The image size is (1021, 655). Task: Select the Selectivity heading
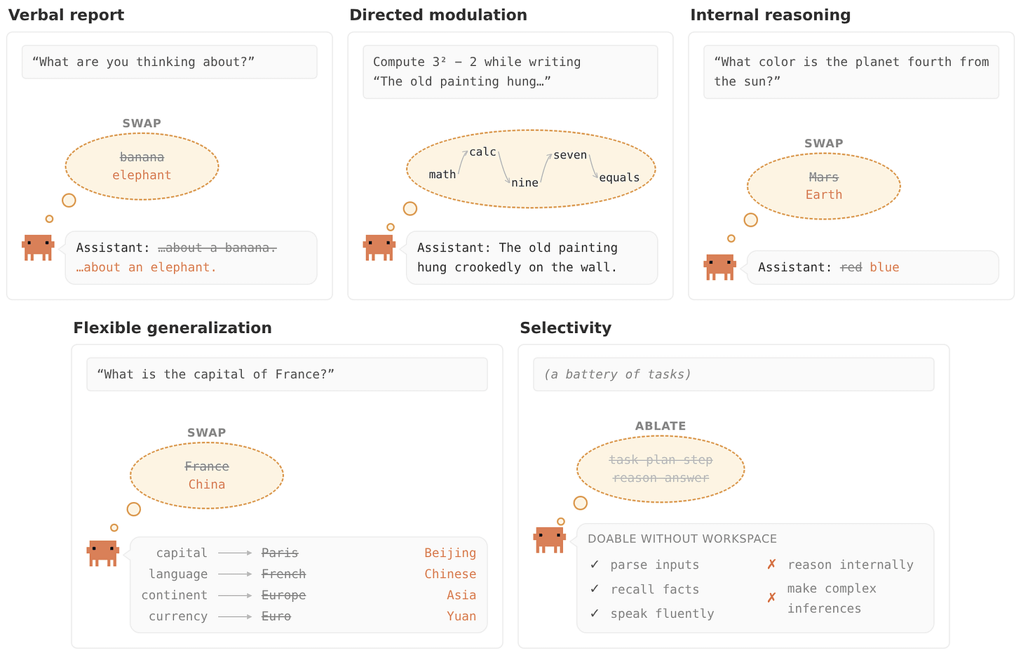pyautogui.click(x=566, y=328)
